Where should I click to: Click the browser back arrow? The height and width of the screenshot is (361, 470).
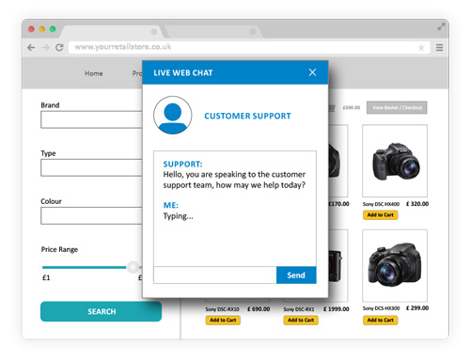pos(31,47)
